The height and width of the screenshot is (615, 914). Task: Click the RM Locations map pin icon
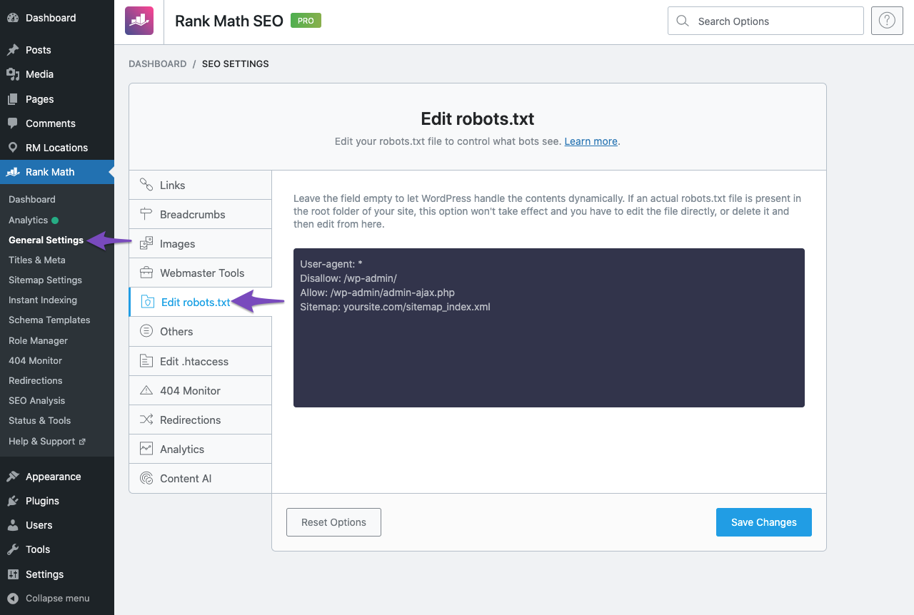(13, 148)
